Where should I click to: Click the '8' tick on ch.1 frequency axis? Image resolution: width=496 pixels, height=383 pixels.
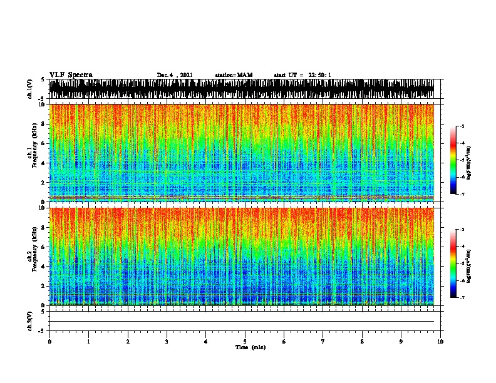point(43,124)
